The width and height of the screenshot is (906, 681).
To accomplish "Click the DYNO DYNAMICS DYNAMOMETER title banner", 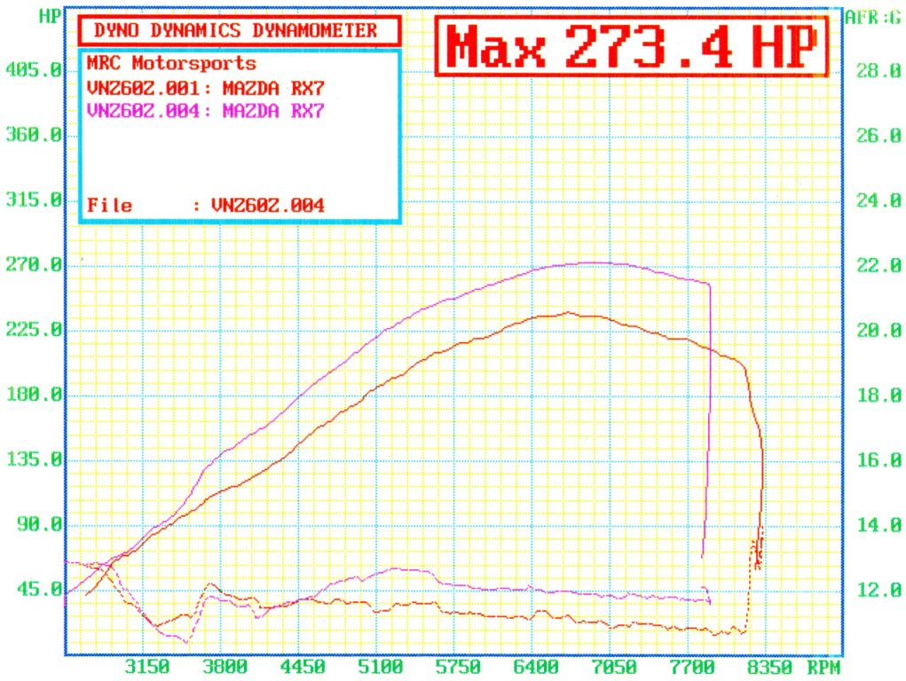I will click(240, 31).
